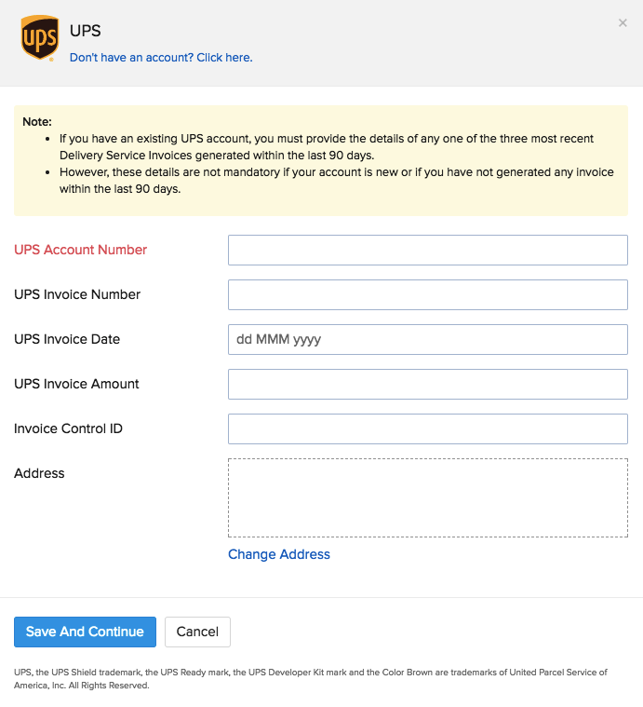The image size is (643, 707).
Task: Open the Change Address link
Action: click(x=279, y=554)
